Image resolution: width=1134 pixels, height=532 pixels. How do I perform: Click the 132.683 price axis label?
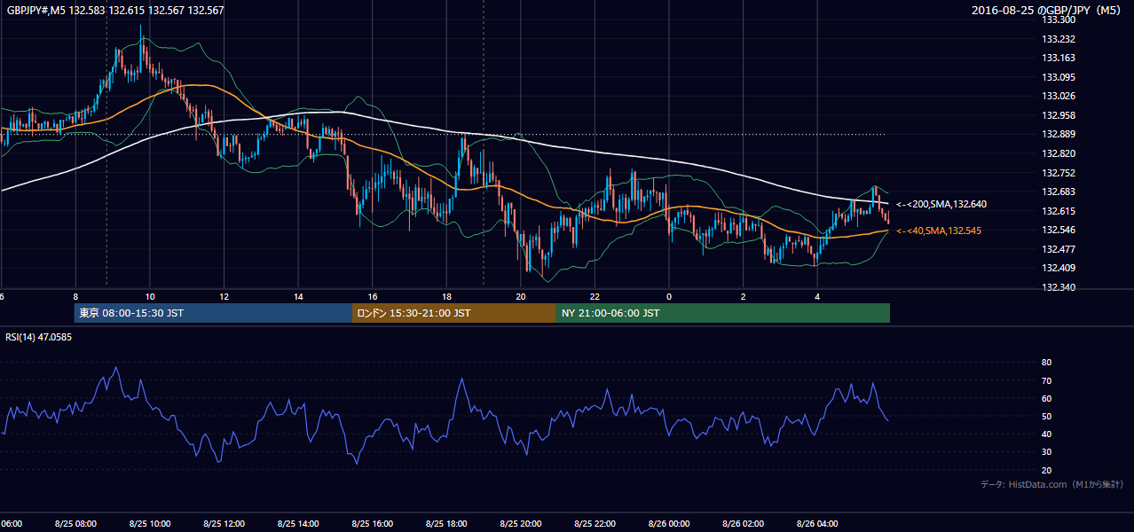(1058, 192)
